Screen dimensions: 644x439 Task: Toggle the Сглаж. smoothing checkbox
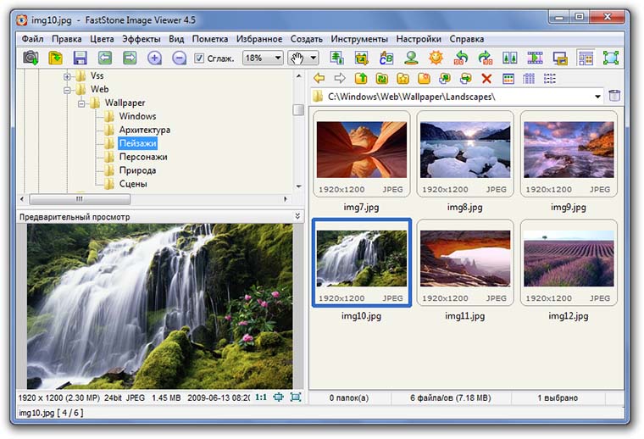[x=199, y=58]
